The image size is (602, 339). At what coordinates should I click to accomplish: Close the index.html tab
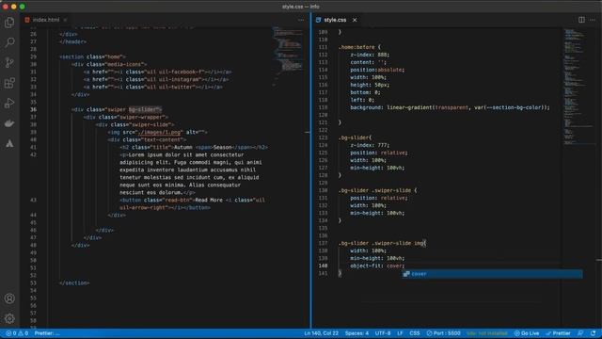[65, 20]
